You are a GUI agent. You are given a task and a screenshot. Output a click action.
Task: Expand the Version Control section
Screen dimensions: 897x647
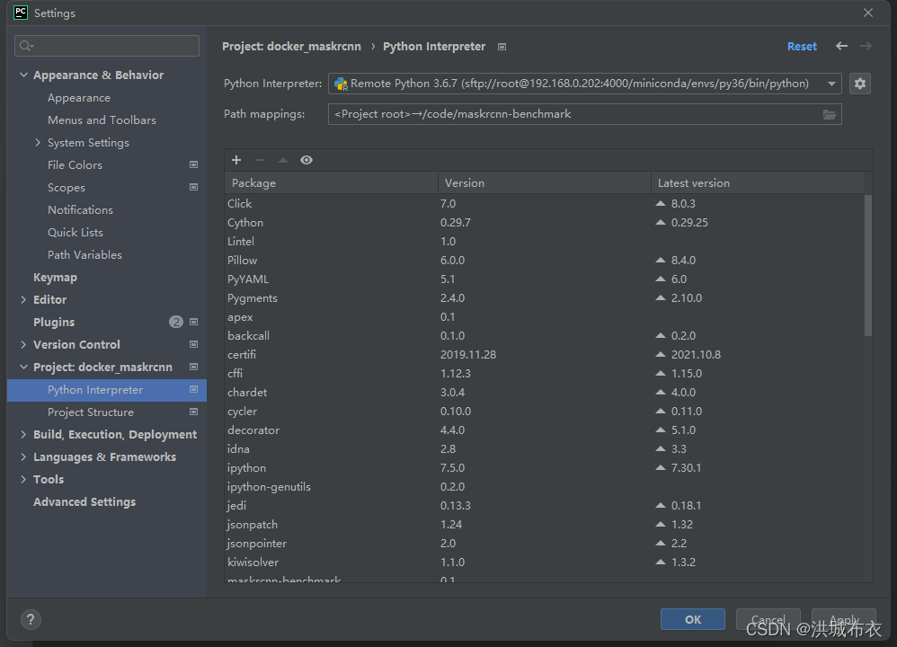point(23,344)
